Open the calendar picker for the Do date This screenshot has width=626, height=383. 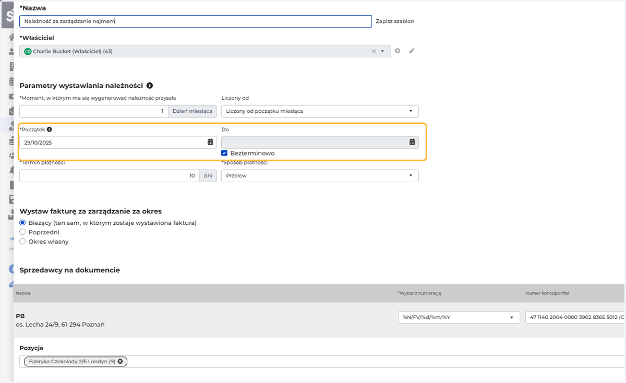412,142
